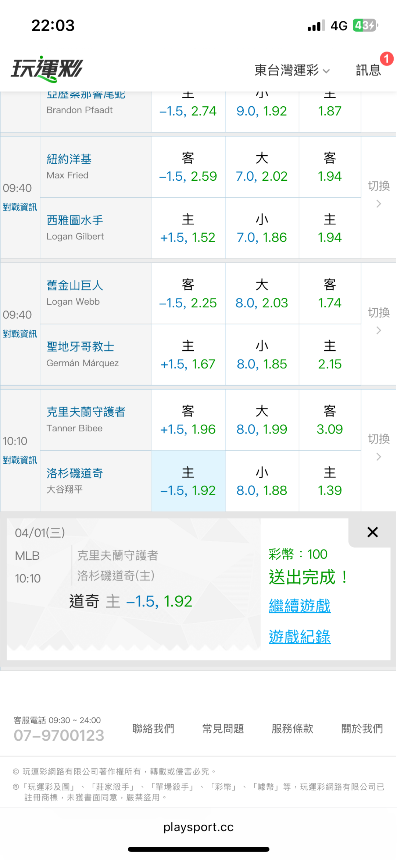This screenshot has width=397, height=860.
Task: Open 常見問題 footer menu item
Action: pyautogui.click(x=223, y=728)
